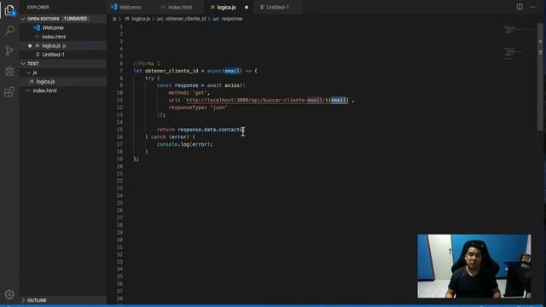Click the '1 UNSAVED' badge
Viewport: 546px width, 307px height.
[x=76, y=19]
